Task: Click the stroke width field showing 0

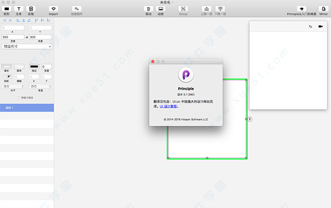Action: click(46, 67)
